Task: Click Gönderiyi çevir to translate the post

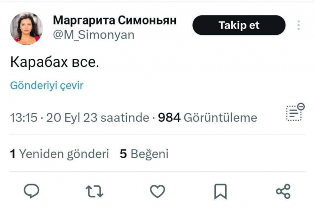Action: pyautogui.click(x=47, y=86)
